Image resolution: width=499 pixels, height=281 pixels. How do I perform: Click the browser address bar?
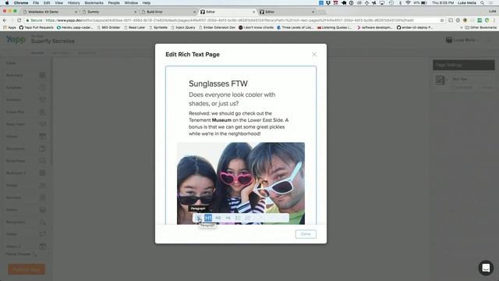tap(235, 20)
